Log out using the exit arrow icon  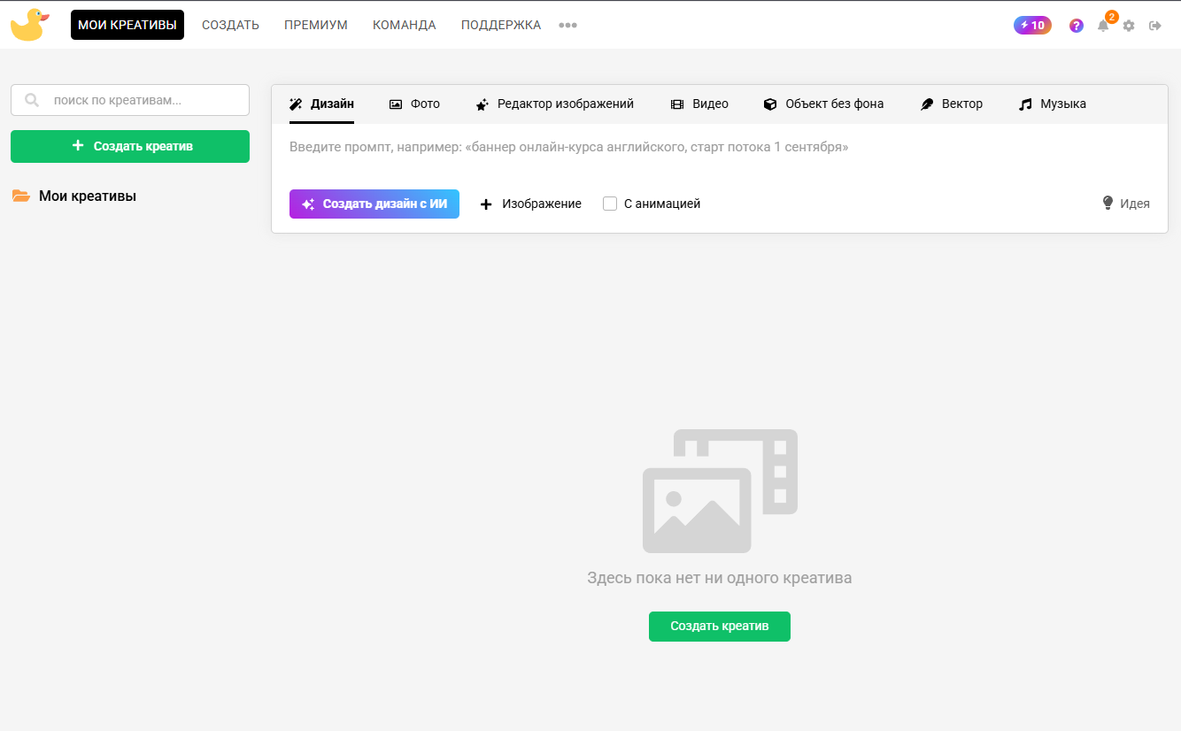coord(1155,26)
